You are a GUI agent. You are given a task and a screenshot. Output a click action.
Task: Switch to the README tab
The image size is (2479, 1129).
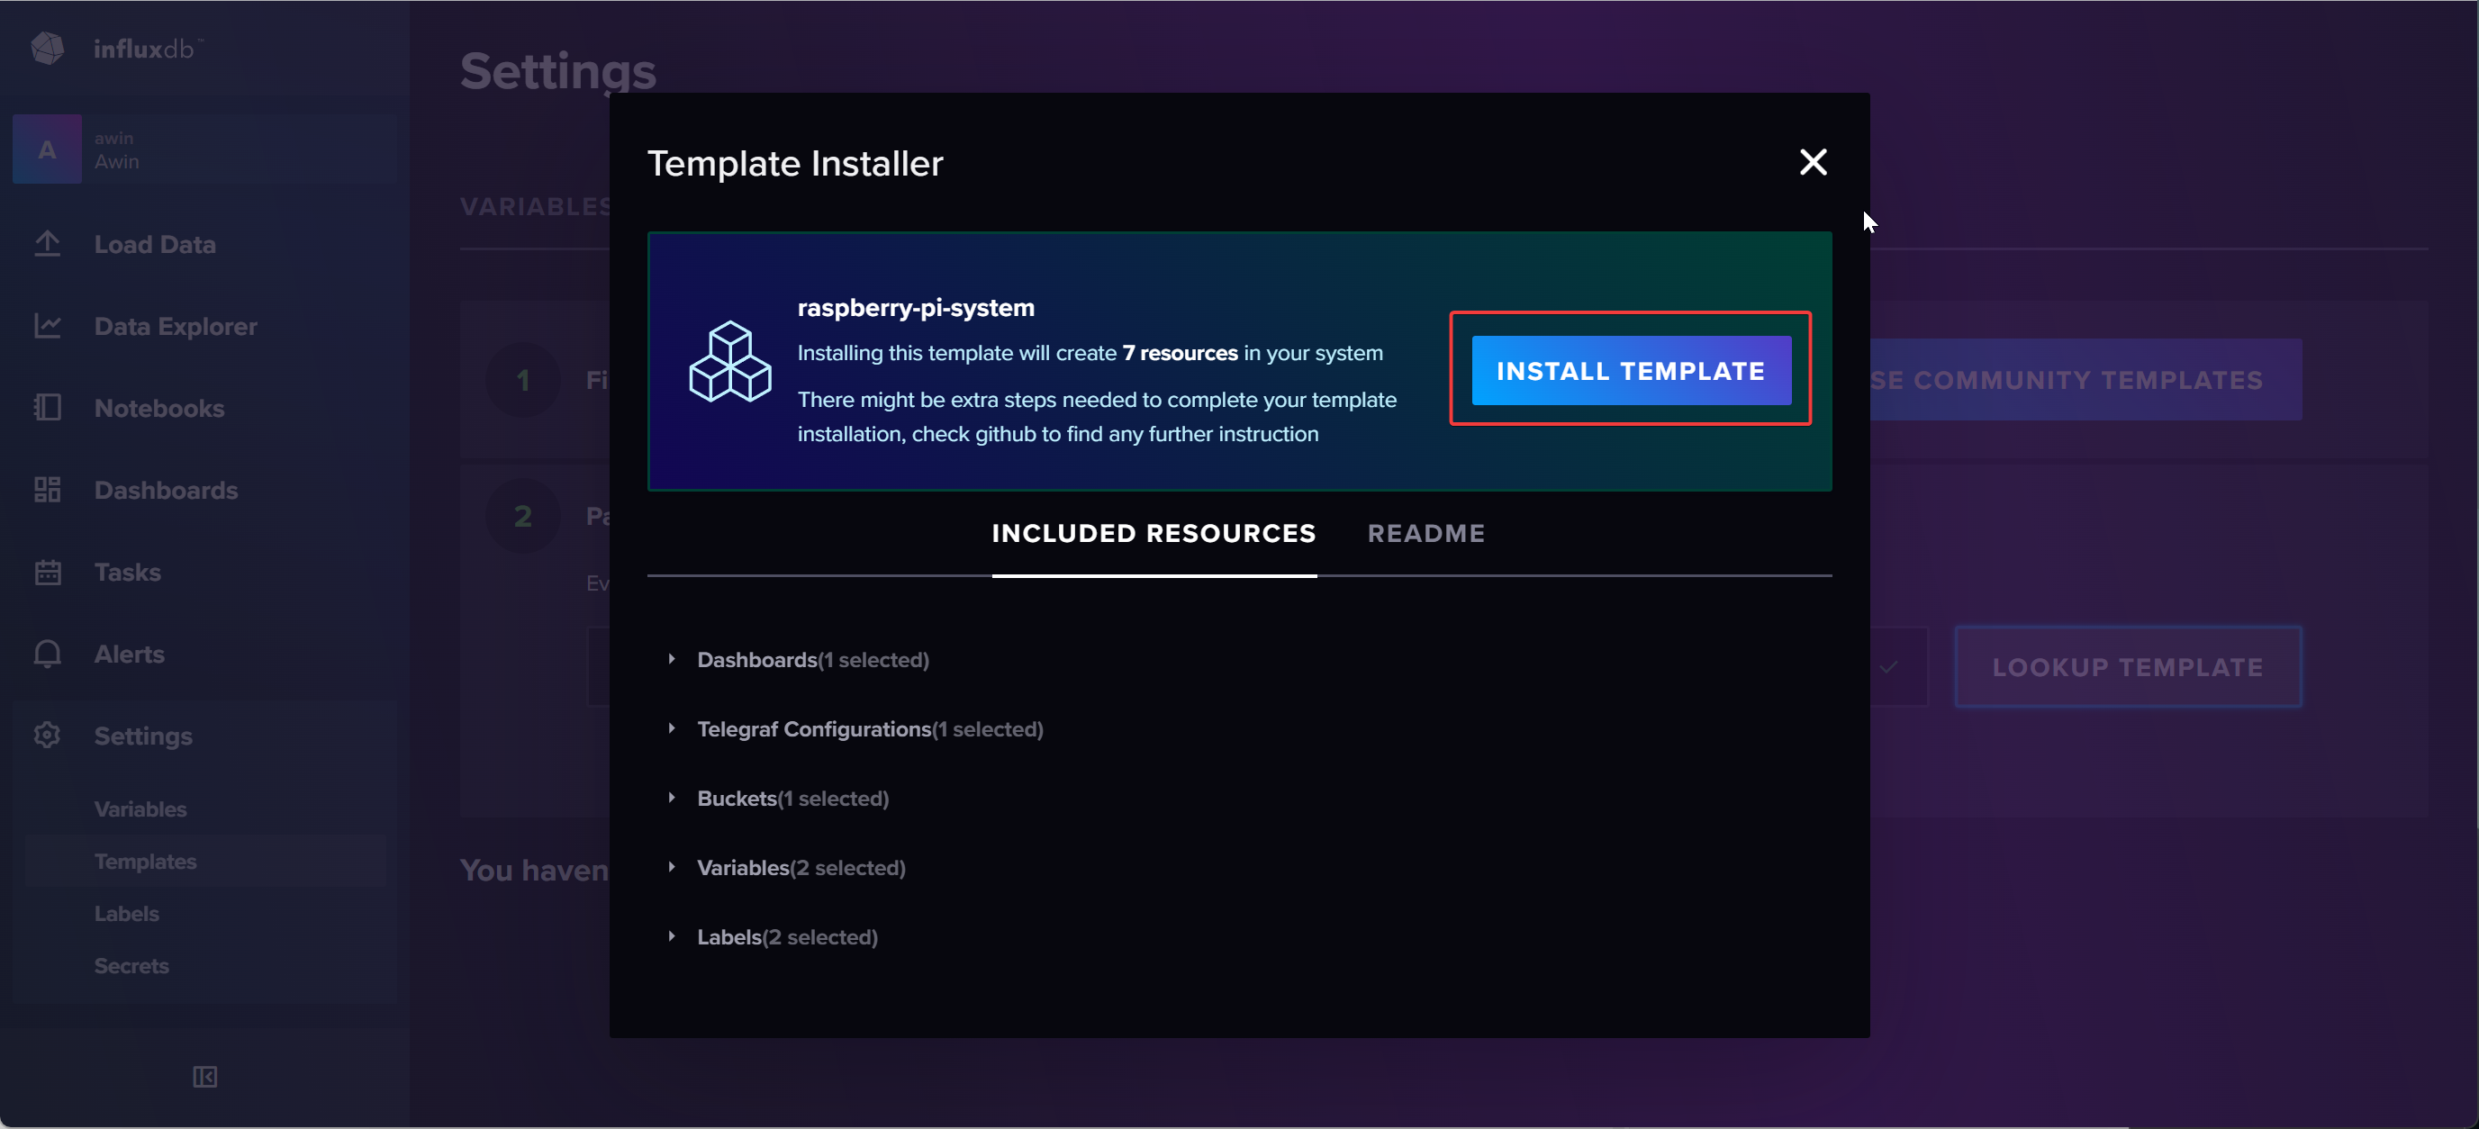tap(1425, 534)
